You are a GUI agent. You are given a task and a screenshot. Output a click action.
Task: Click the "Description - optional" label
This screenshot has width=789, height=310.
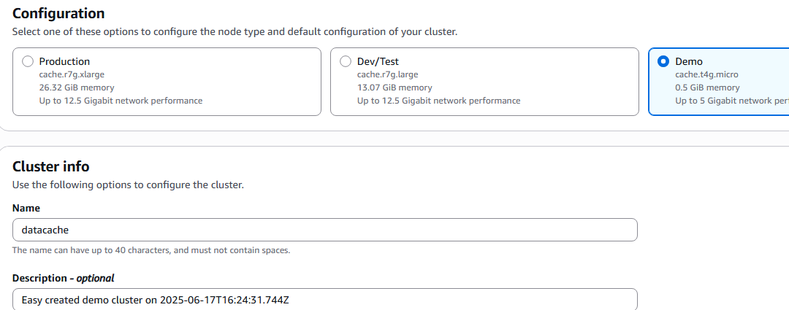pos(64,278)
